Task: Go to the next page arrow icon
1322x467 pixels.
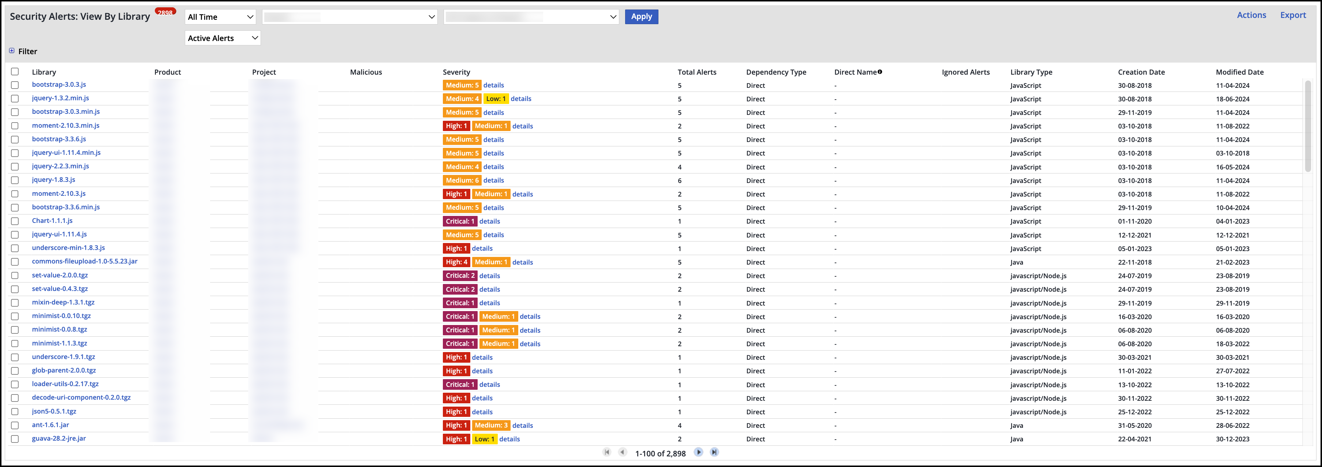Action: pyautogui.click(x=698, y=452)
